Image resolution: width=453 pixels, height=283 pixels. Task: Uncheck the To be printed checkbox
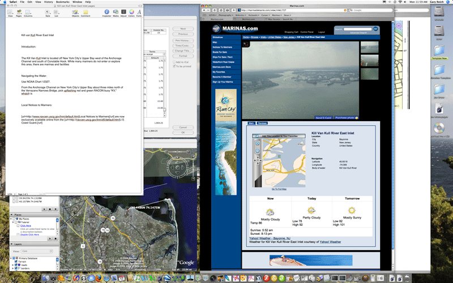pyautogui.click(x=174, y=66)
